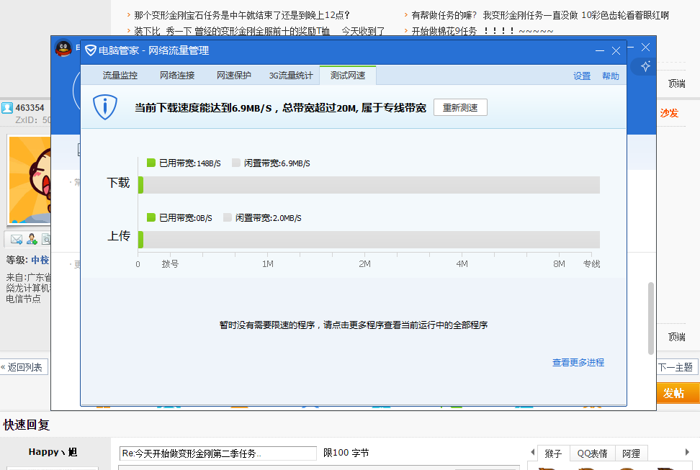Open 帮助 in the traffic manager
Image resolution: width=700 pixels, height=470 pixels.
(611, 76)
